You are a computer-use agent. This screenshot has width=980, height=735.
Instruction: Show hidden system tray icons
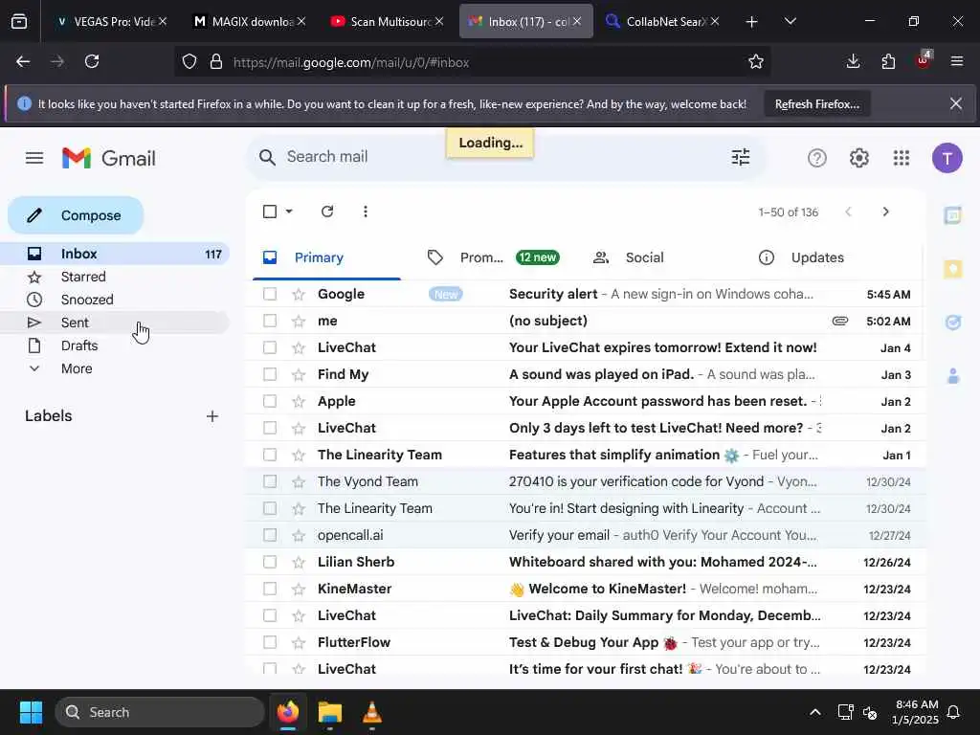click(815, 712)
